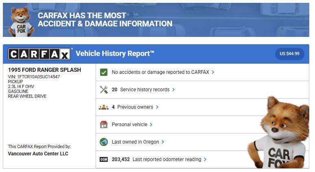Expand chevron beside No accidents reported
Viewport: 315px width, 172px height.
tap(213, 72)
